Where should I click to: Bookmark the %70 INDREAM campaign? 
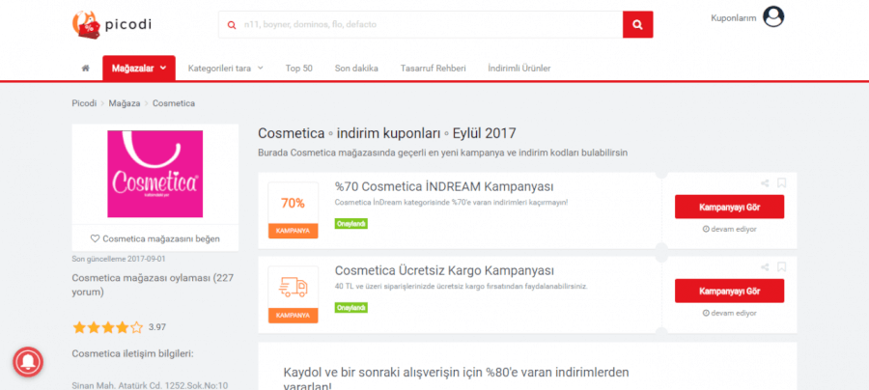coord(781,182)
